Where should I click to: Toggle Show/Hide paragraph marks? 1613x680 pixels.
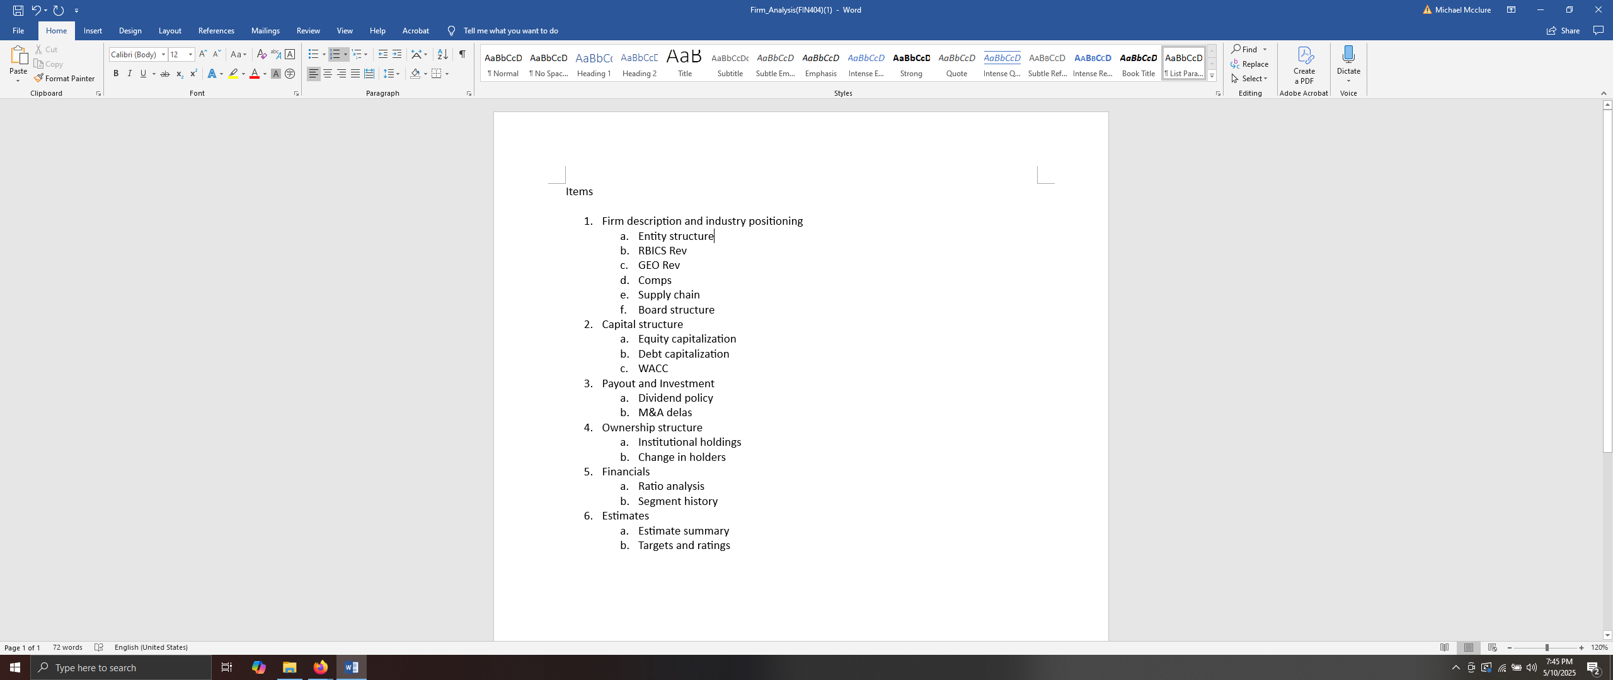(x=462, y=54)
